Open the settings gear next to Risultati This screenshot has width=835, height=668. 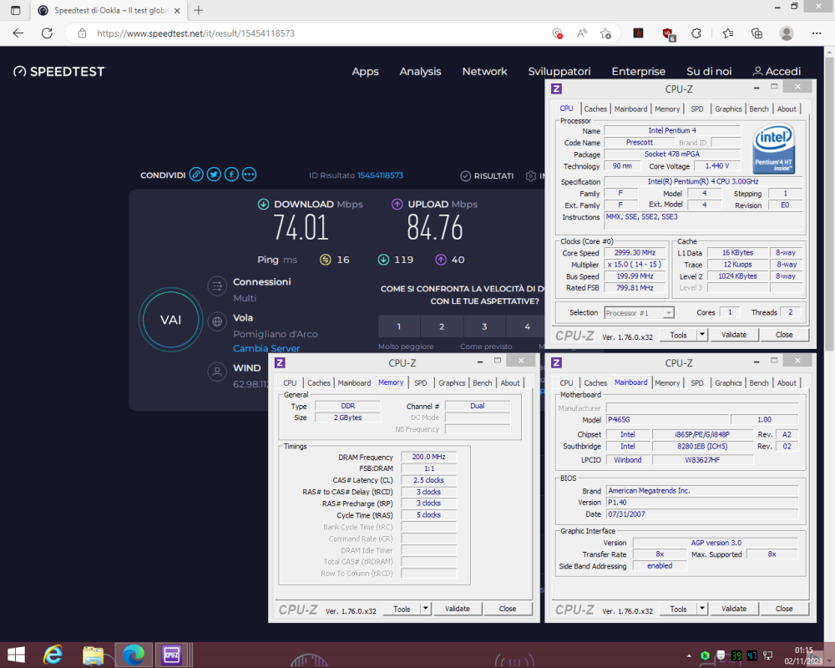click(x=530, y=175)
